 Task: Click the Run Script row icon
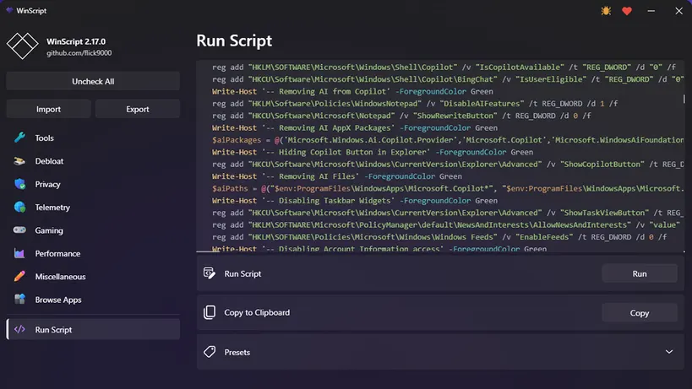pyautogui.click(x=210, y=273)
